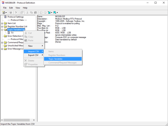
Task: Open the Help menu
Action: tap(25, 8)
